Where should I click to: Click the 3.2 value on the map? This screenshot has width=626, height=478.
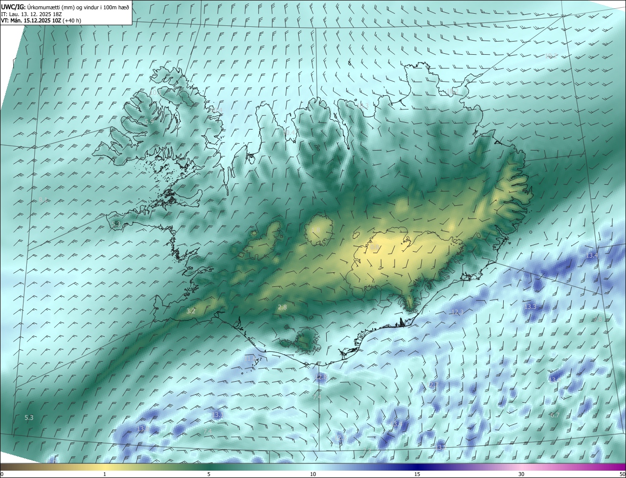tap(191, 311)
